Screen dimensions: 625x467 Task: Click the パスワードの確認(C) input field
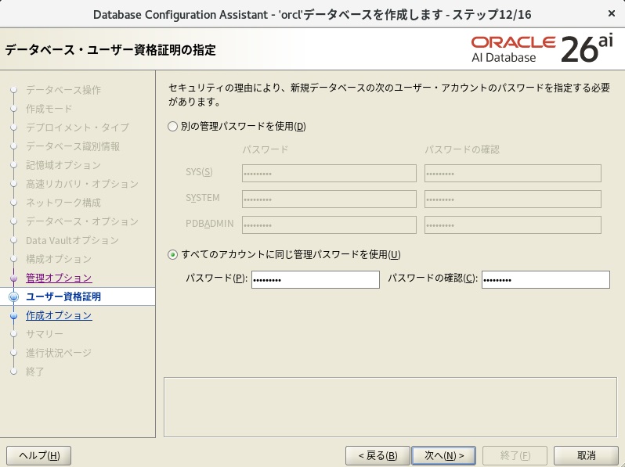tap(546, 279)
